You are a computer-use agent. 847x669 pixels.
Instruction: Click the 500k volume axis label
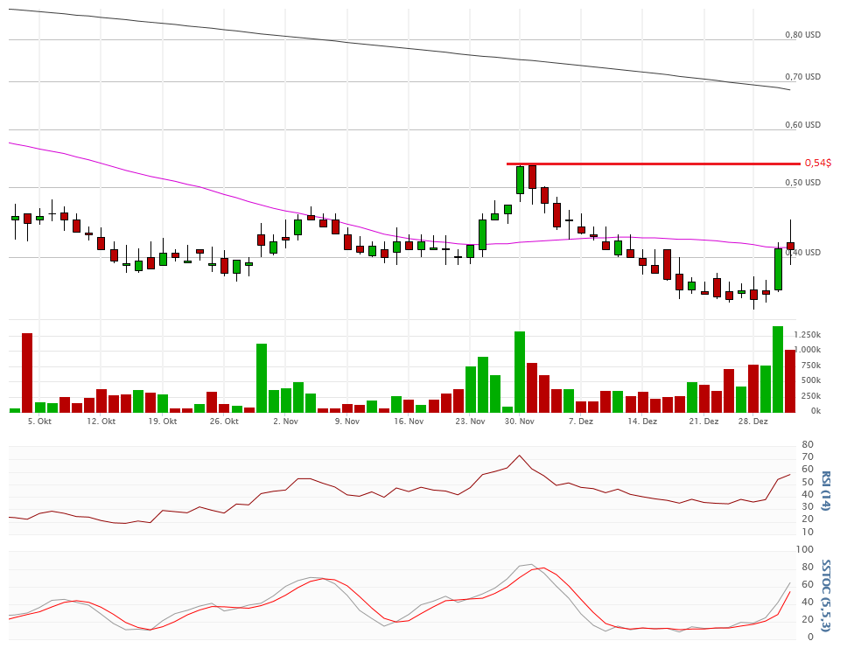(x=809, y=380)
